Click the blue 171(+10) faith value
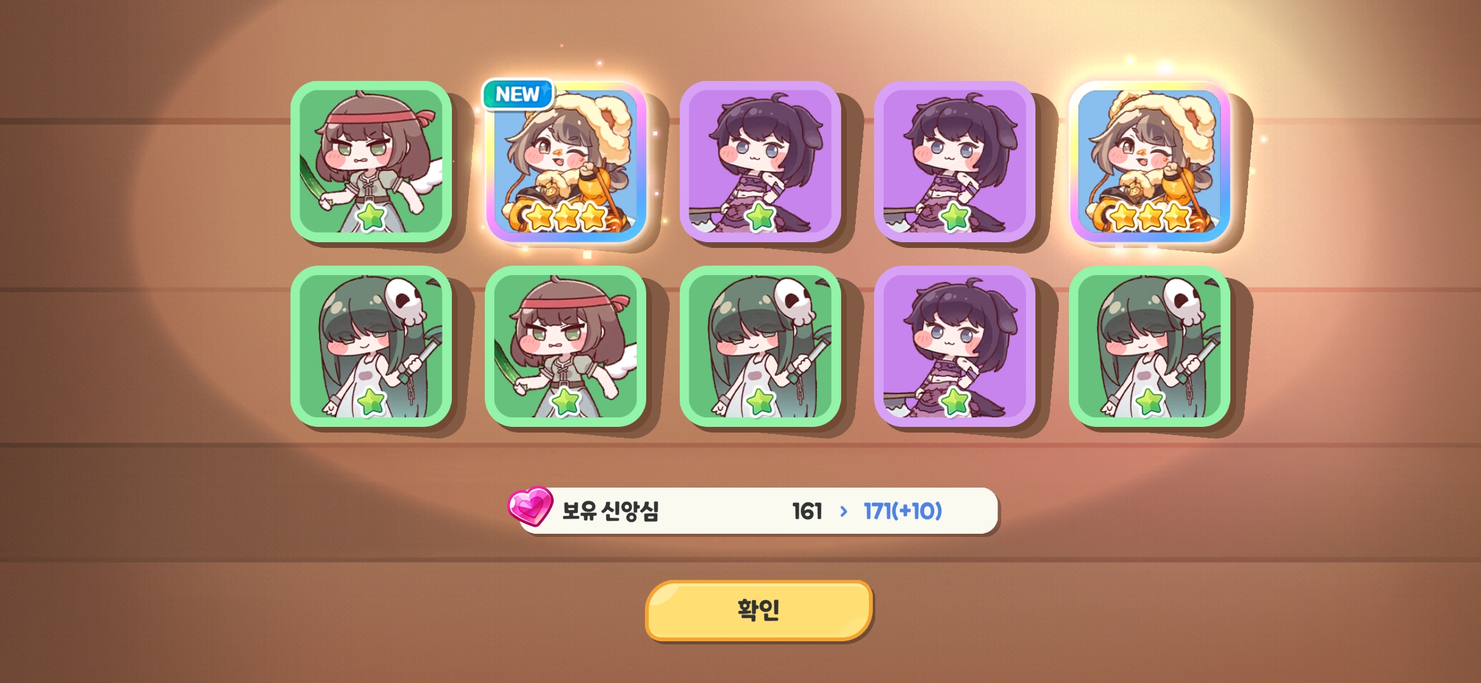This screenshot has height=683, width=1481. click(x=903, y=511)
